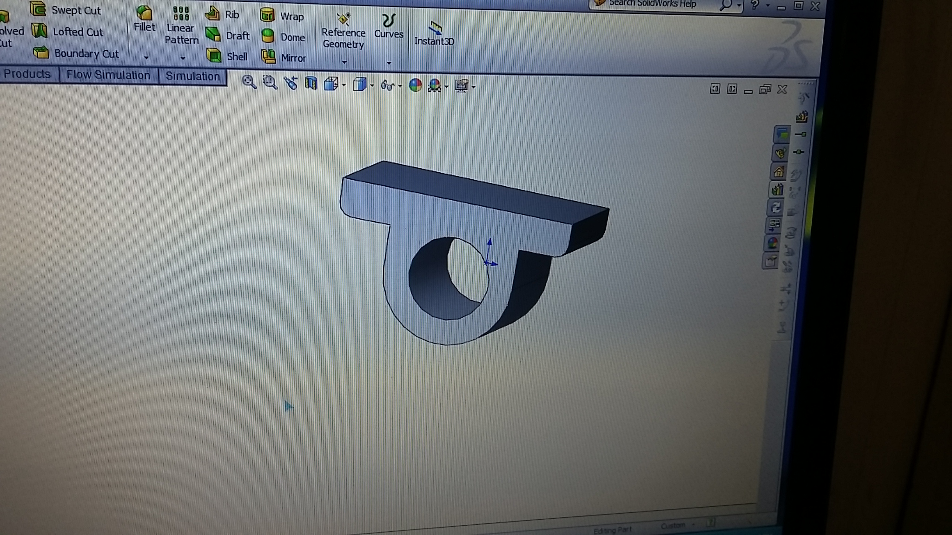952x535 pixels.
Task: Open the Linear Pattern dropdown arrow
Action: pos(183,59)
